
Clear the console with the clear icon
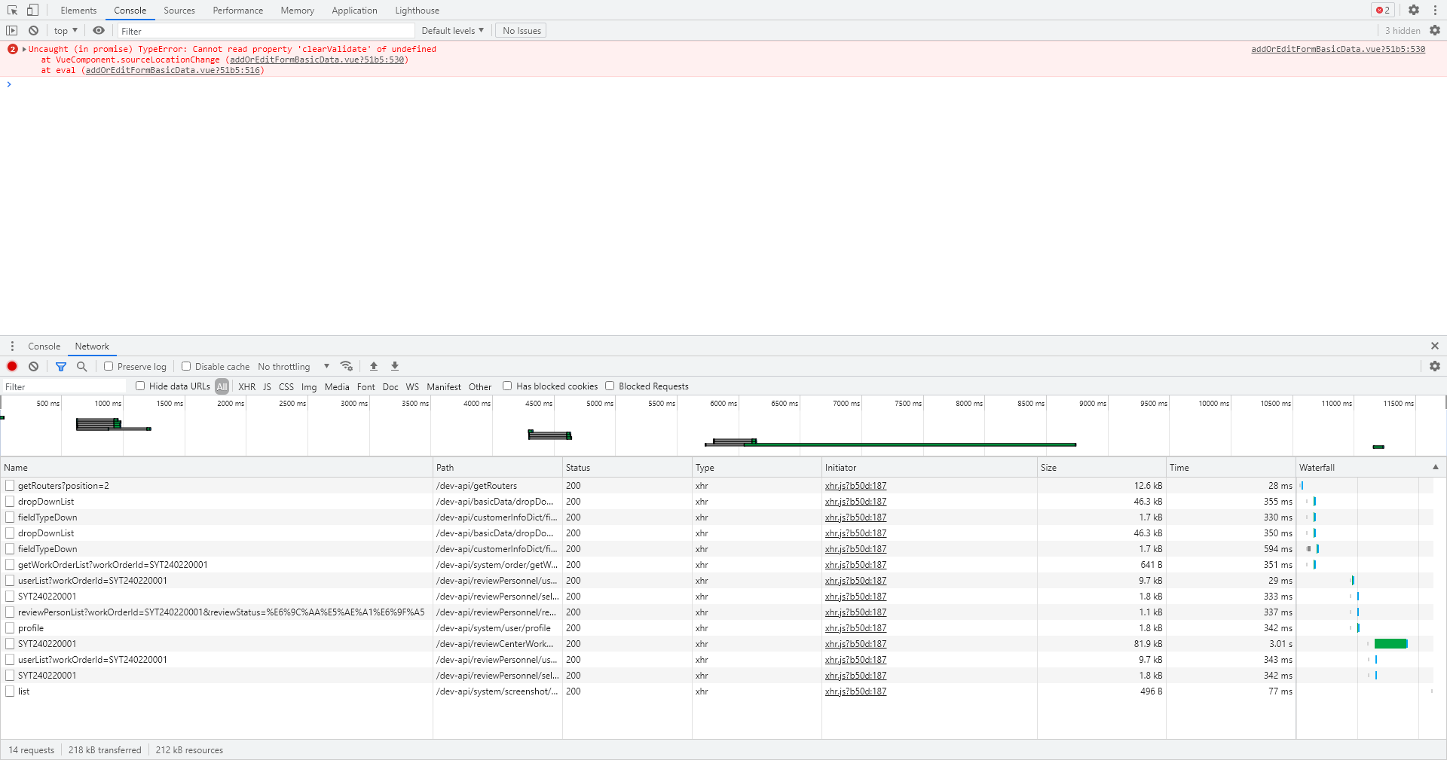click(x=33, y=31)
